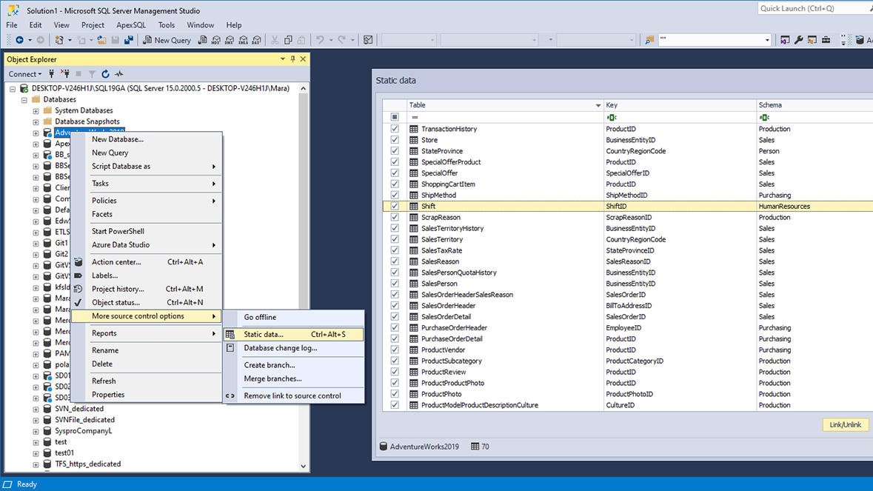The image size is (873, 491).
Task: Open the Connect dropdown in Object Explorer
Action: pyautogui.click(x=24, y=73)
